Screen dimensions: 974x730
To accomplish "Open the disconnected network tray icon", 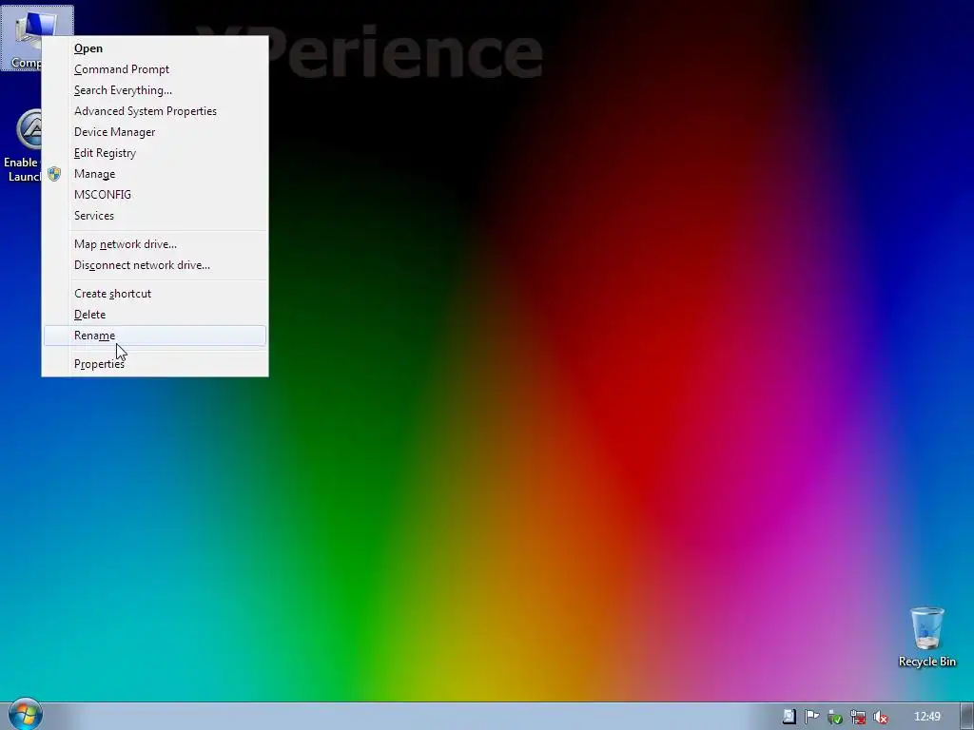I will (x=857, y=717).
